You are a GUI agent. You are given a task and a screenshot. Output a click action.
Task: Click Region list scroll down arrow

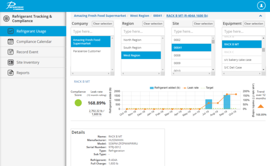click(x=163, y=70)
